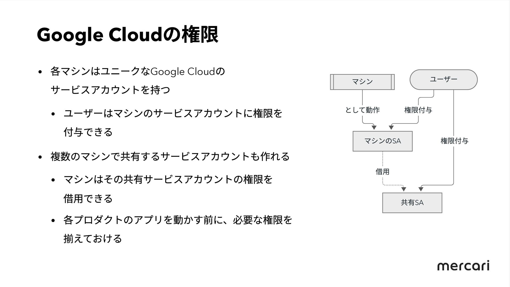Click sub-bullet ユーザーはマシンのサービスアカウントに権限を

tap(173, 114)
